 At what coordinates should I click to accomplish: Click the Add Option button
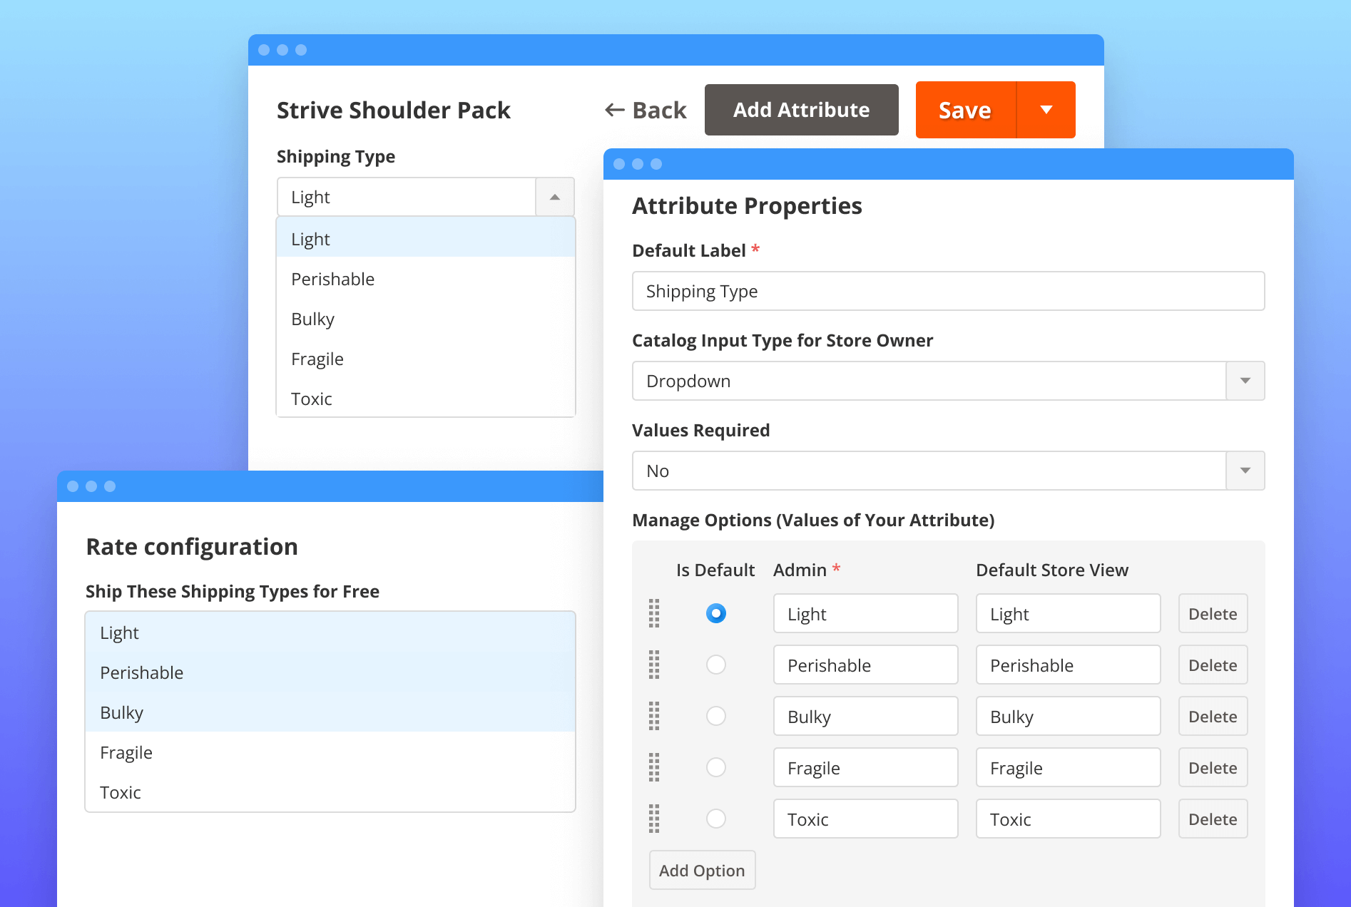702,870
